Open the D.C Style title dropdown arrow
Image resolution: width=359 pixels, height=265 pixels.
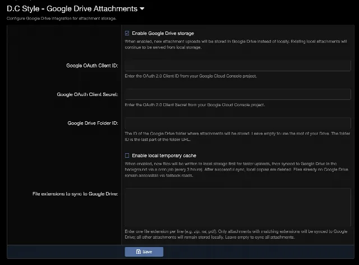(142, 9)
